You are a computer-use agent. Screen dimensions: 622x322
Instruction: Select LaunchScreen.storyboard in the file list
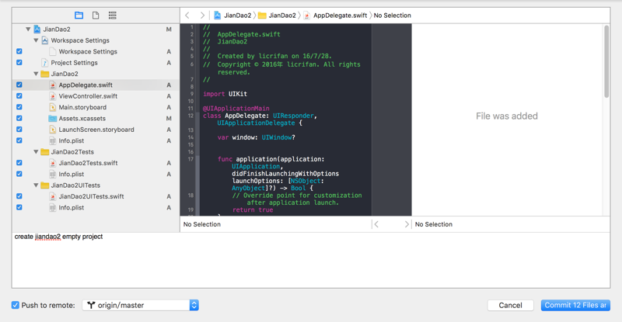point(96,130)
